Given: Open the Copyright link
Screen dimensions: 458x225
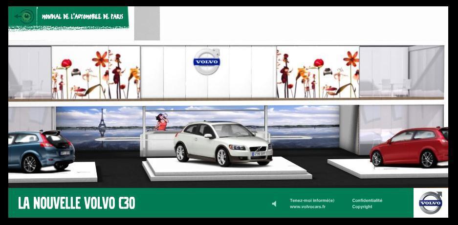Looking at the screenshot, I should coord(362,206).
